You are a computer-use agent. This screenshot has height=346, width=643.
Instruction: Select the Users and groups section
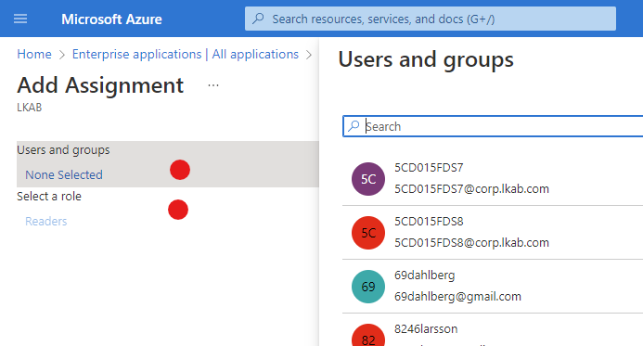click(x=168, y=164)
